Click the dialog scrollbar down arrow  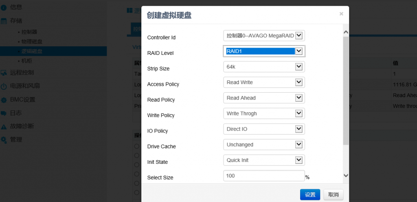[346, 175]
